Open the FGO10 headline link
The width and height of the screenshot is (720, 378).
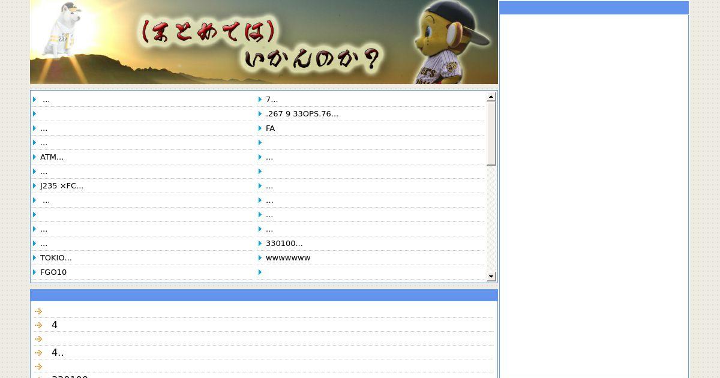coord(53,272)
